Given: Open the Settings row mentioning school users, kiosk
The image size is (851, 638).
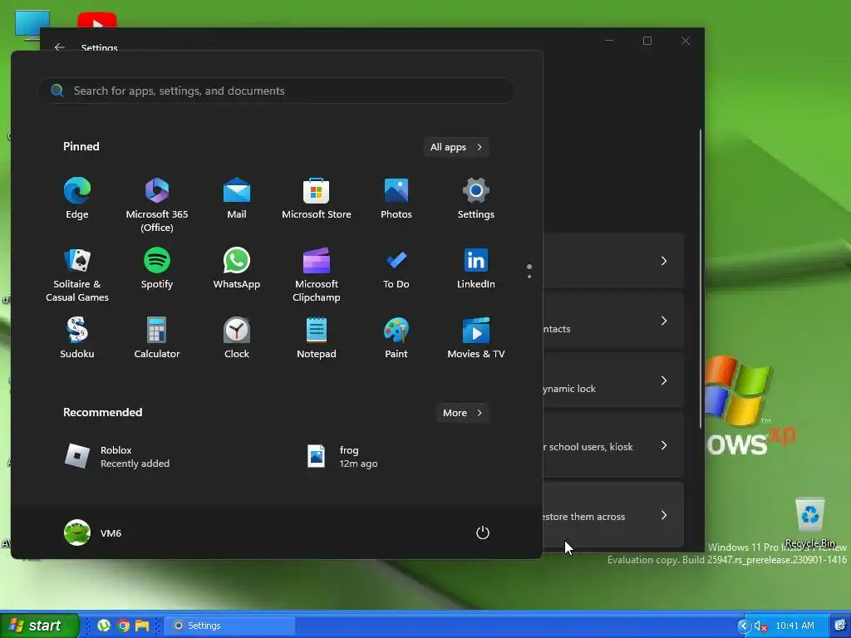Looking at the screenshot, I should (x=613, y=445).
